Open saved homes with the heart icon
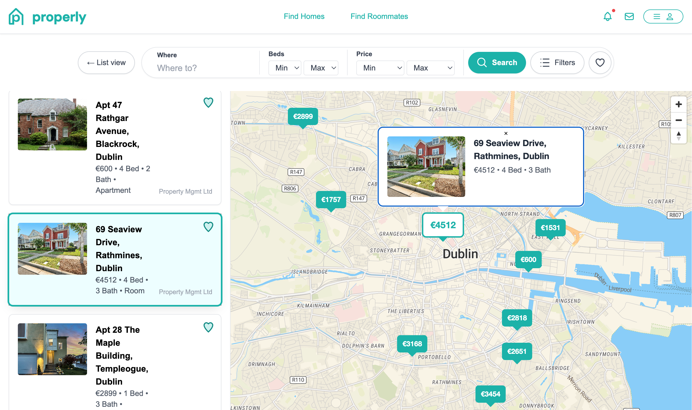 (600, 62)
